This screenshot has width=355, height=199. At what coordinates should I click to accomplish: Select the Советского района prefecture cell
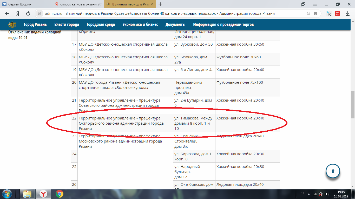click(125, 105)
